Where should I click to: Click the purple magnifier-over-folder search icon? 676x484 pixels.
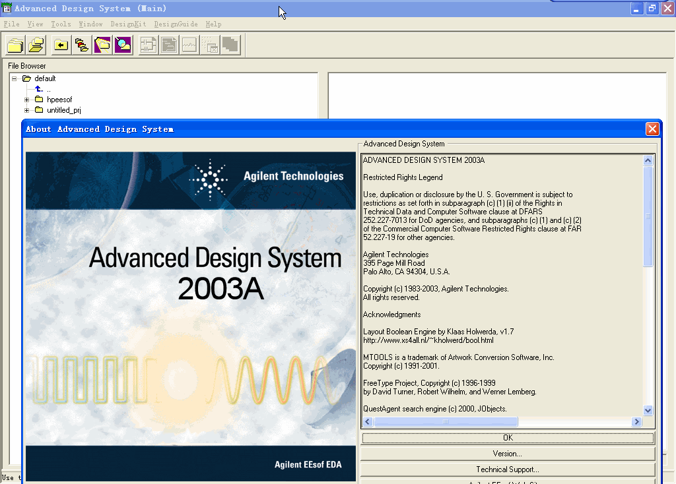123,45
